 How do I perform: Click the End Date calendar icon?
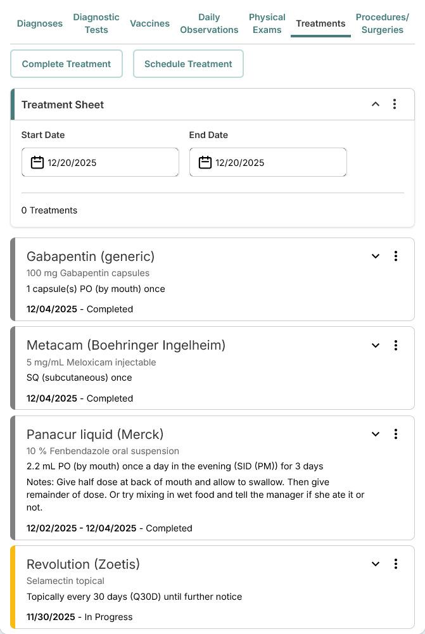[205, 163]
